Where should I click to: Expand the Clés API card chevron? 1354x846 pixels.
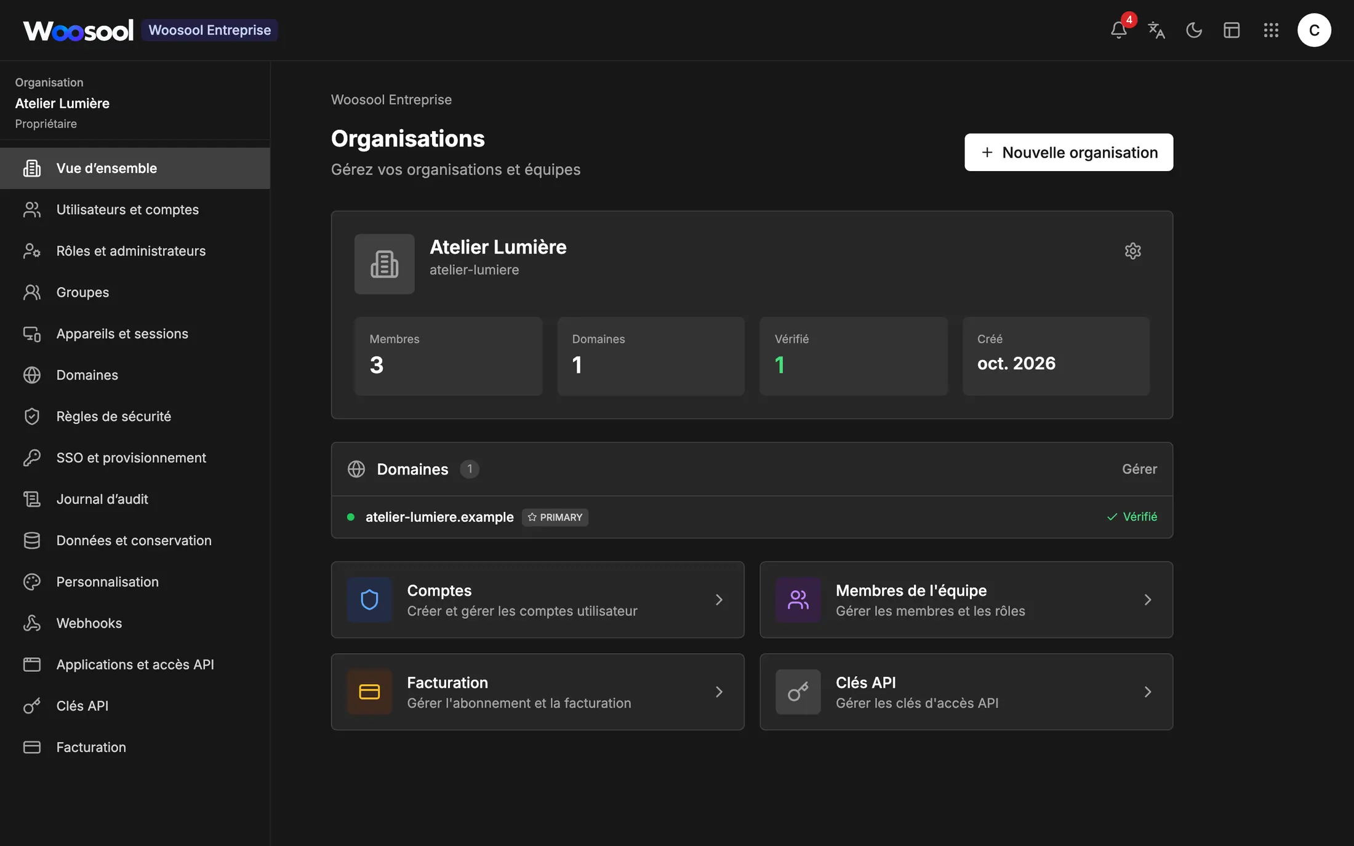click(1148, 692)
